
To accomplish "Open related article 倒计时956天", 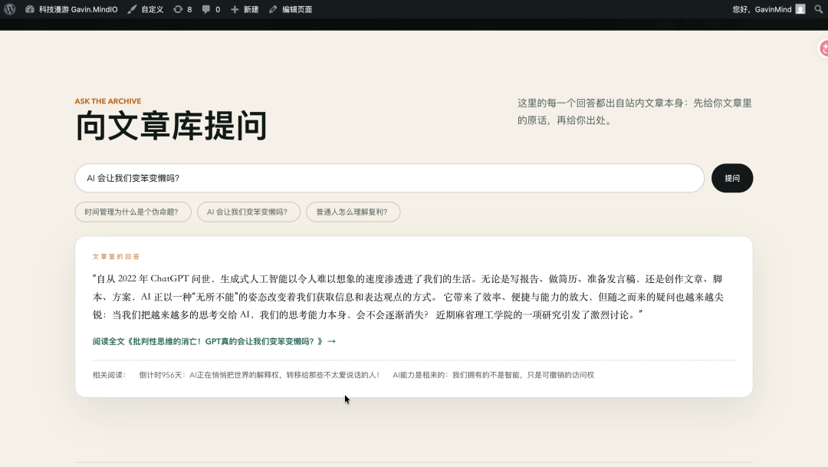I will pyautogui.click(x=259, y=375).
